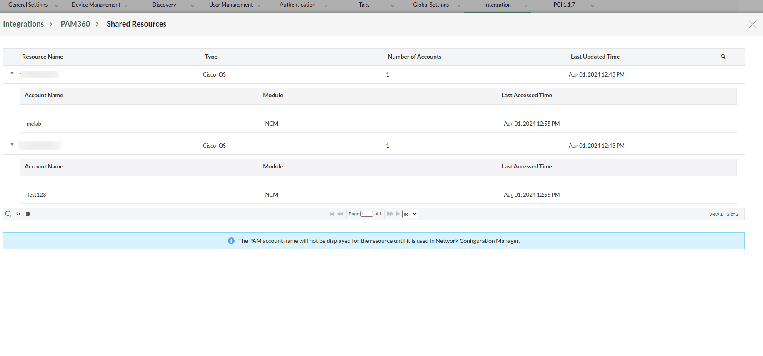Go to last page icon
763x356 pixels.
pyautogui.click(x=398, y=214)
